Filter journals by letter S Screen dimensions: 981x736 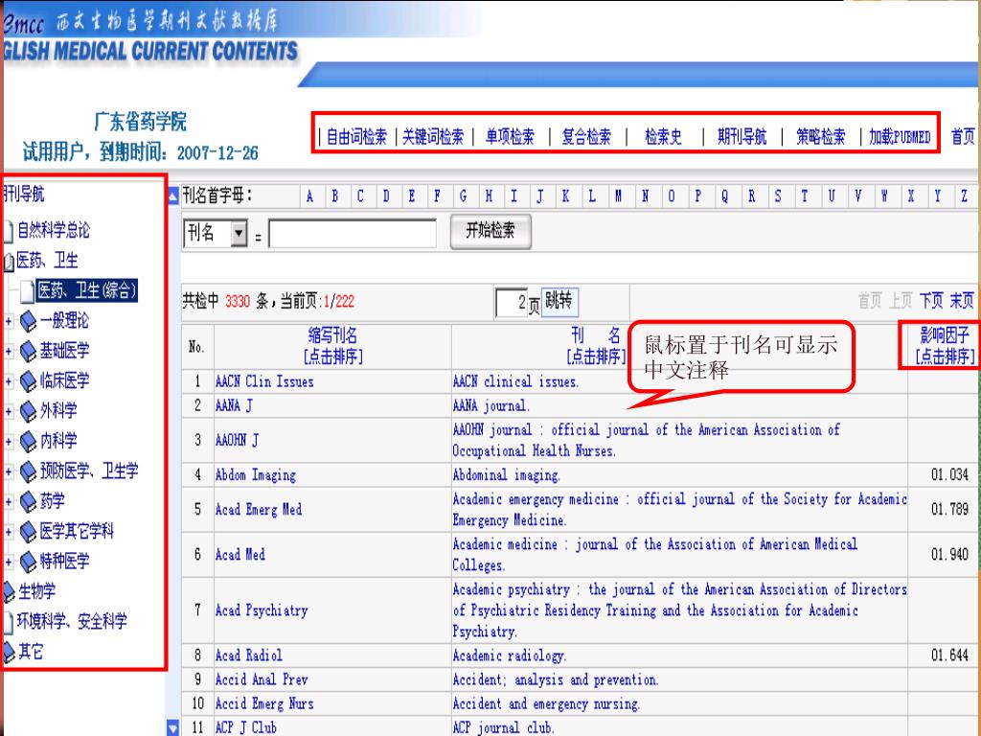(778, 196)
